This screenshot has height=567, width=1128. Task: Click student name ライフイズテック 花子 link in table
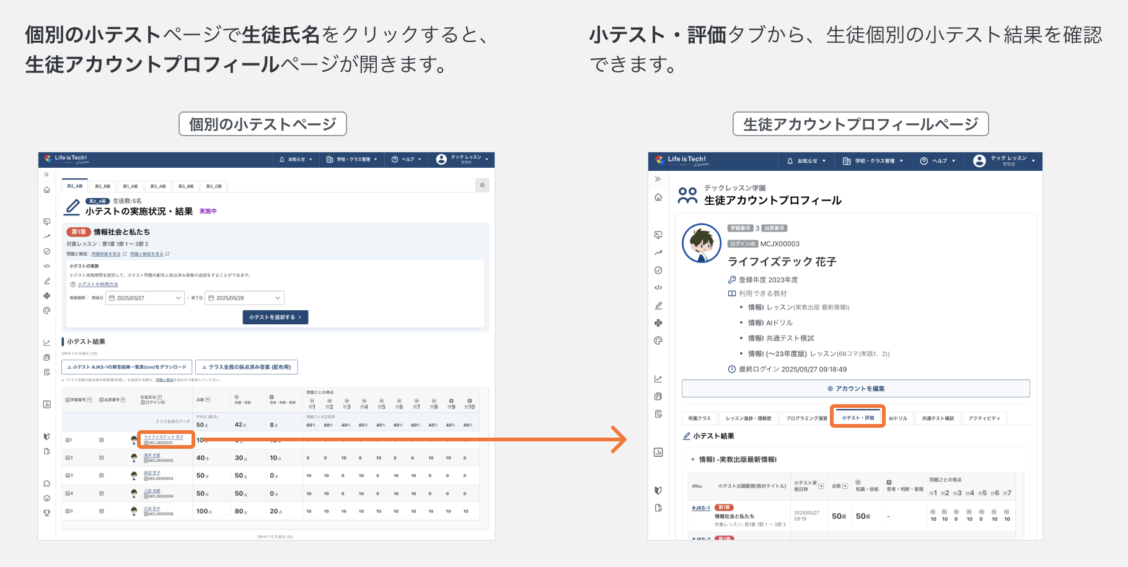coord(164,437)
